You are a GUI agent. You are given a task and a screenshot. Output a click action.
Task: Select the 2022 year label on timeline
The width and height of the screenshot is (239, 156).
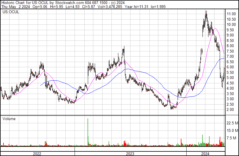37,154
